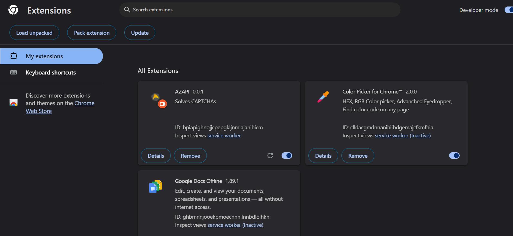Click the Google Docs Offline icon
513x236 pixels.
(156, 186)
